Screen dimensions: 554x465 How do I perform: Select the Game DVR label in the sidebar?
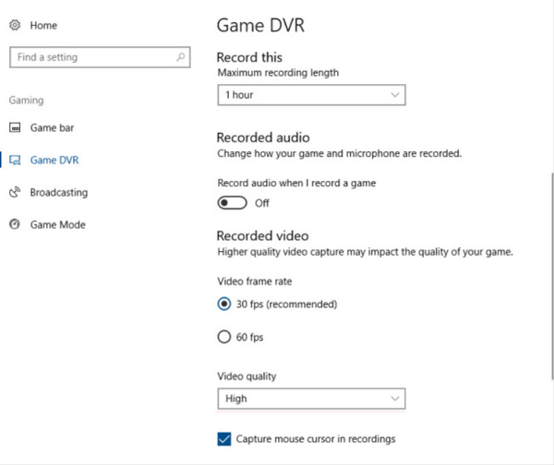(54, 161)
